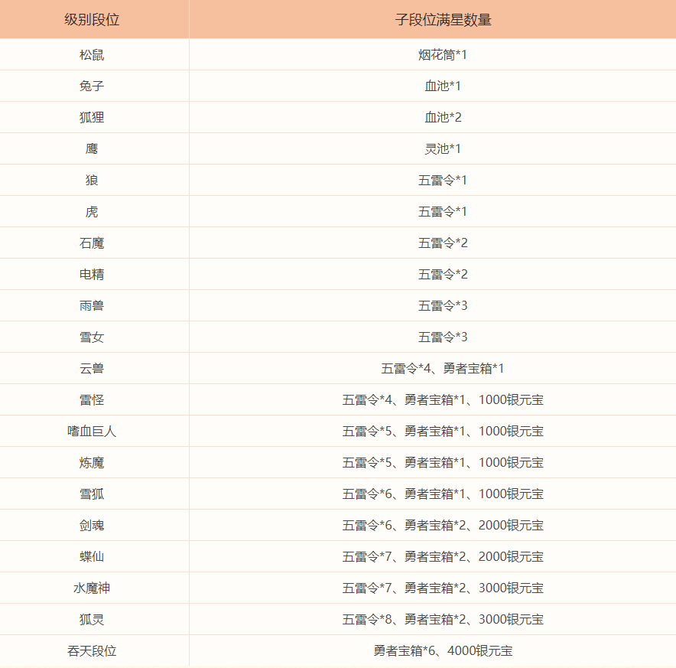Click the 吞天段位 rank cell

[x=92, y=651]
